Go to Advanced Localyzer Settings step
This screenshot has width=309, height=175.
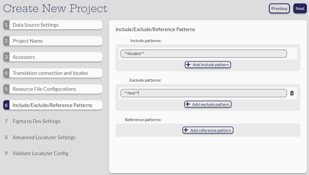(44, 137)
